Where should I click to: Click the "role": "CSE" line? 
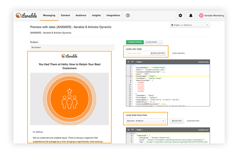[x=142, y=74]
